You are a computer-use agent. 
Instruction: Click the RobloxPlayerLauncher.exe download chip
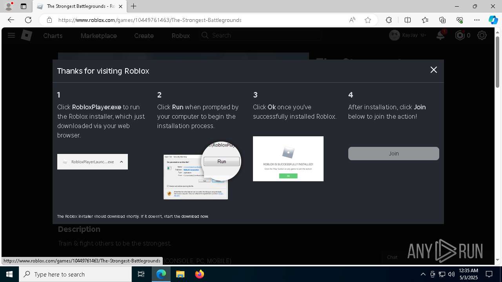93,162
